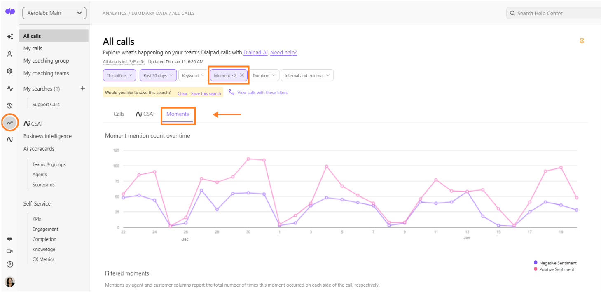Click the Dialpad Ai link
Viewport: 601px width, 292px height.
255,52
